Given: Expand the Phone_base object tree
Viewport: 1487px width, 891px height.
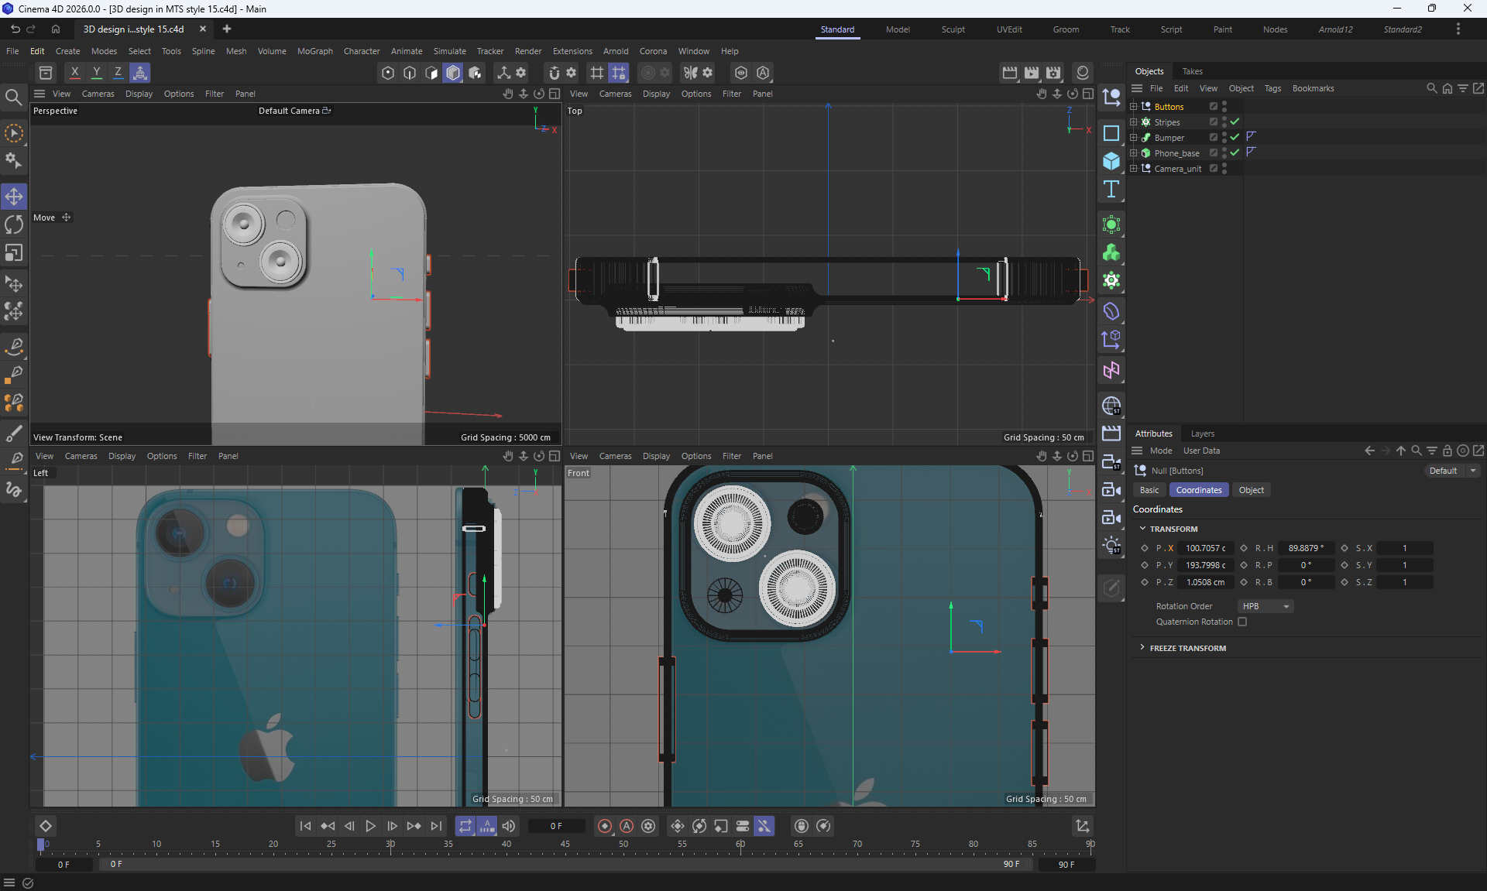Looking at the screenshot, I should 1133,153.
